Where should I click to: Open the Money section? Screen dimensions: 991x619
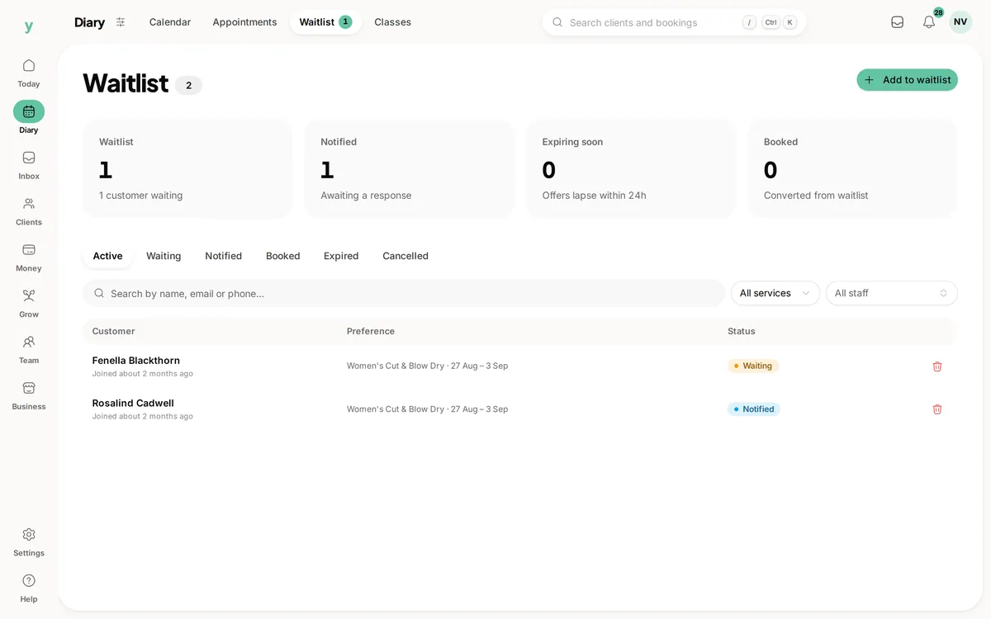click(x=29, y=258)
